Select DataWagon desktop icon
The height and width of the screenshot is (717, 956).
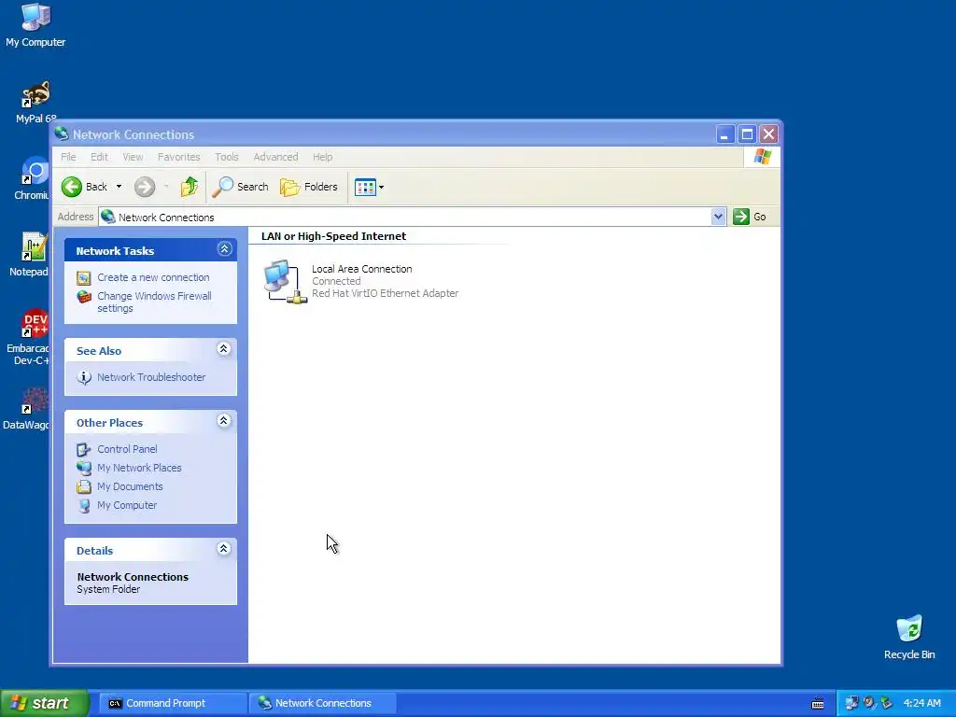pos(28,409)
